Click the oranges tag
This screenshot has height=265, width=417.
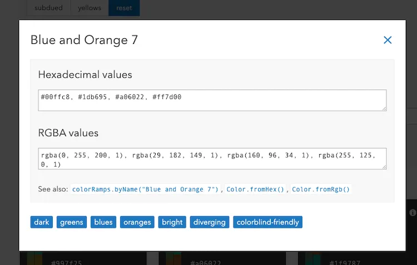pos(137,222)
